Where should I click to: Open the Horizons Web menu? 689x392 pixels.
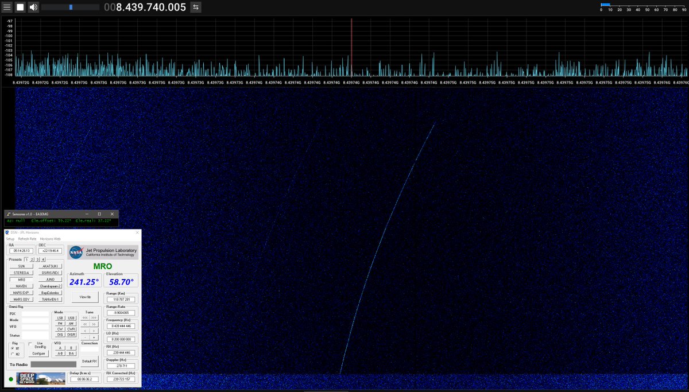tap(51, 239)
